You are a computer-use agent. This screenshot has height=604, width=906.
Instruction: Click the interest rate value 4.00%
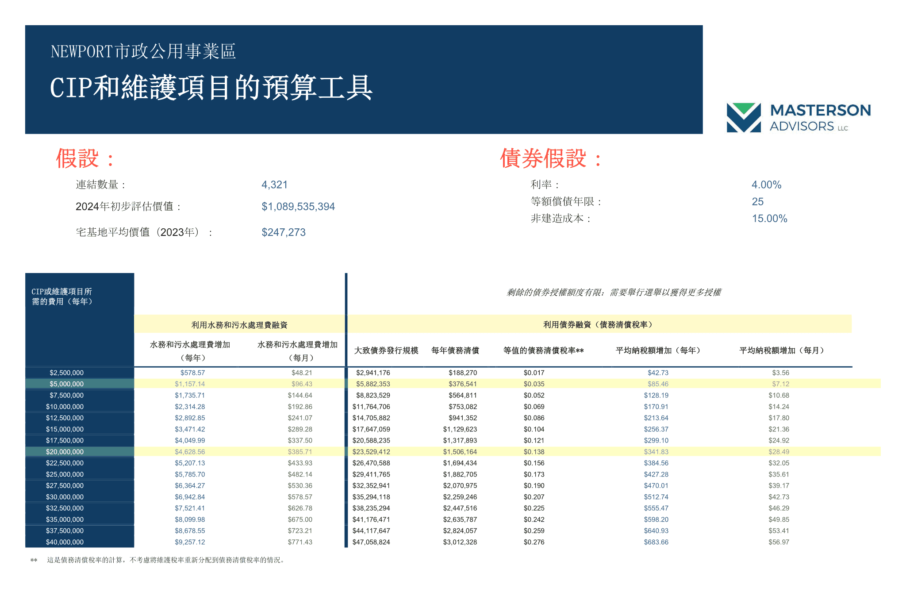(766, 185)
